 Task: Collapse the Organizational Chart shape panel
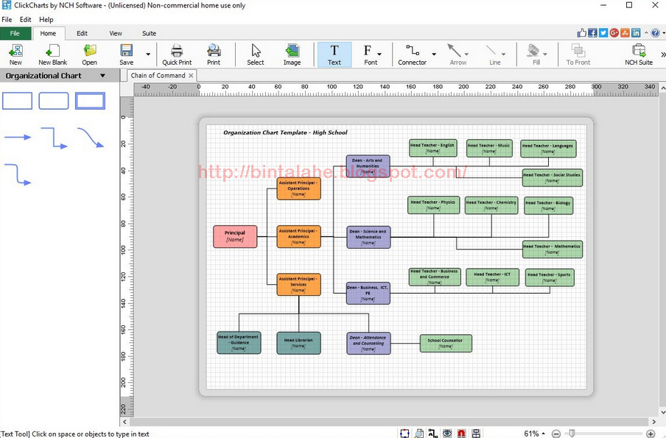[102, 75]
